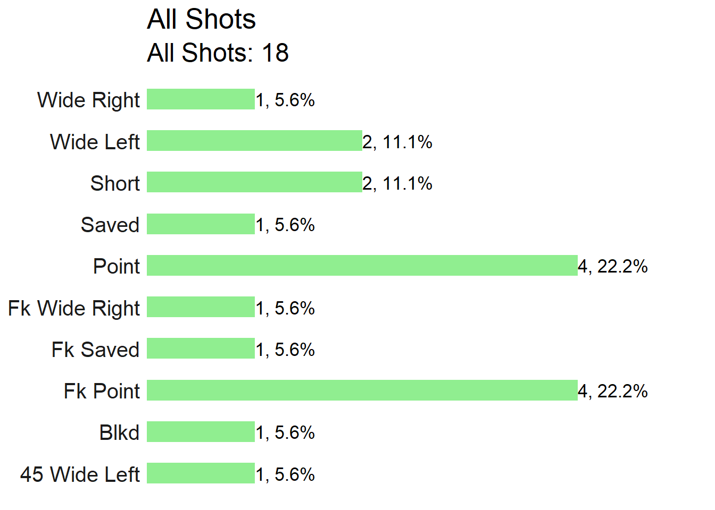Click the 45 Wide Left bar
Image resolution: width=715 pixels, height=510 pixels.
[201, 473]
